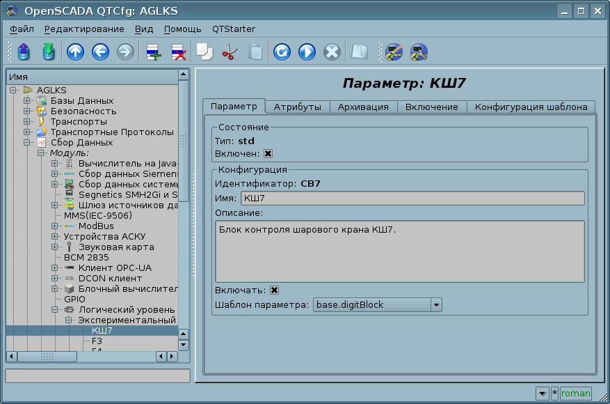Refresh the page with the reload icon
The image size is (610, 404).
(282, 52)
